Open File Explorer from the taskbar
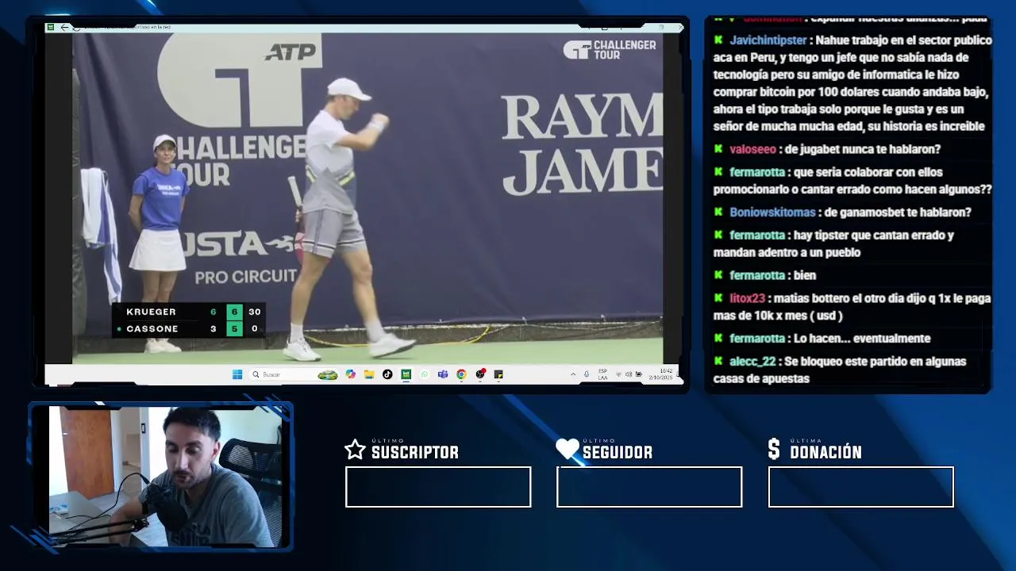The width and height of the screenshot is (1016, 571). point(368,374)
